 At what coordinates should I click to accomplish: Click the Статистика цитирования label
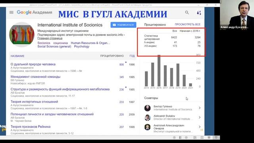point(152,37)
